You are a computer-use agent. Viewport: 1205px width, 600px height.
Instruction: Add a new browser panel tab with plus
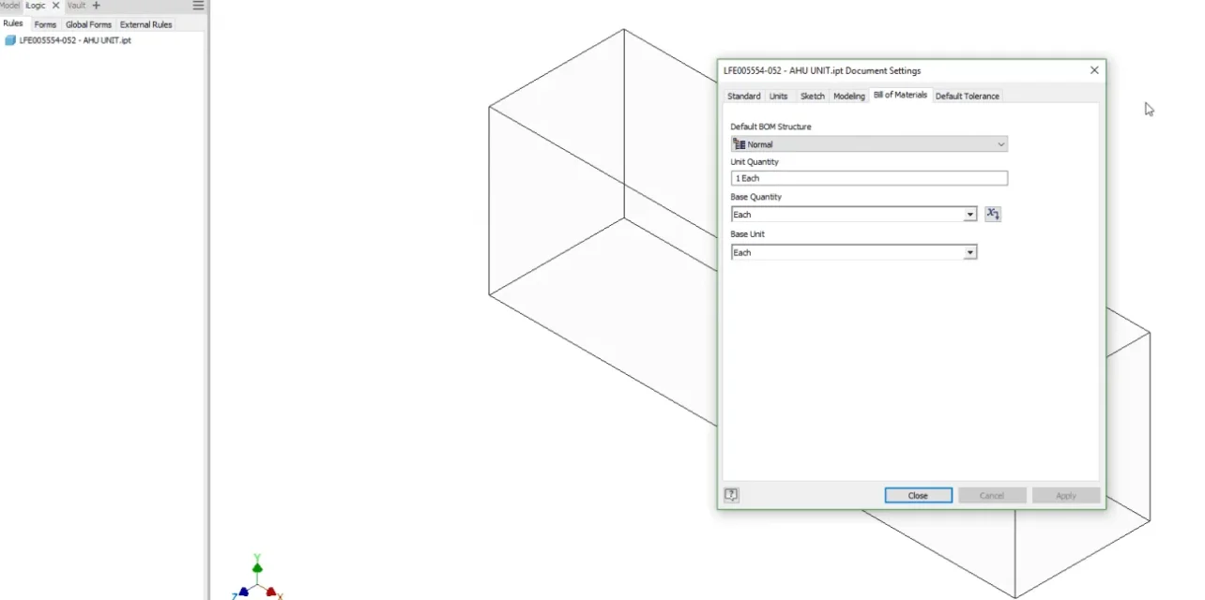pyautogui.click(x=96, y=6)
